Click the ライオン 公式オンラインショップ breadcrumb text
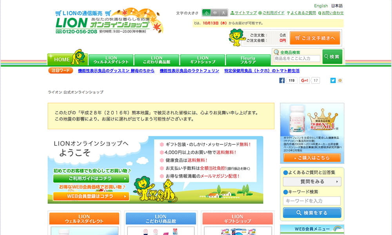This screenshot has width=392, height=235. click(76, 92)
